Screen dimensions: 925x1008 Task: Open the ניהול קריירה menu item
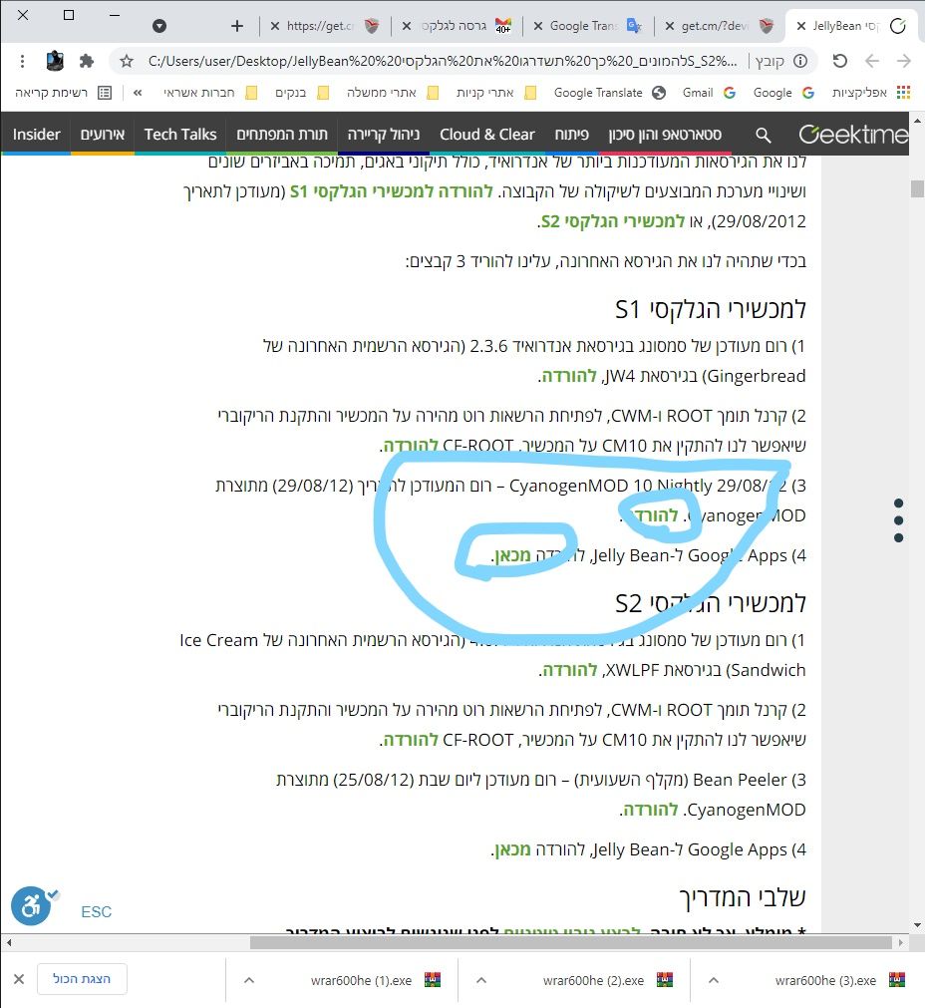pyautogui.click(x=384, y=135)
